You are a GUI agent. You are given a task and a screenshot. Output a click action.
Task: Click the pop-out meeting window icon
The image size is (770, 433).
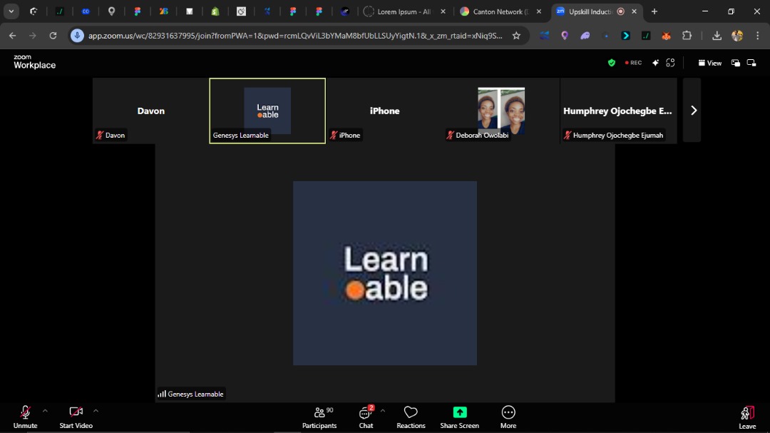pyautogui.click(x=751, y=63)
